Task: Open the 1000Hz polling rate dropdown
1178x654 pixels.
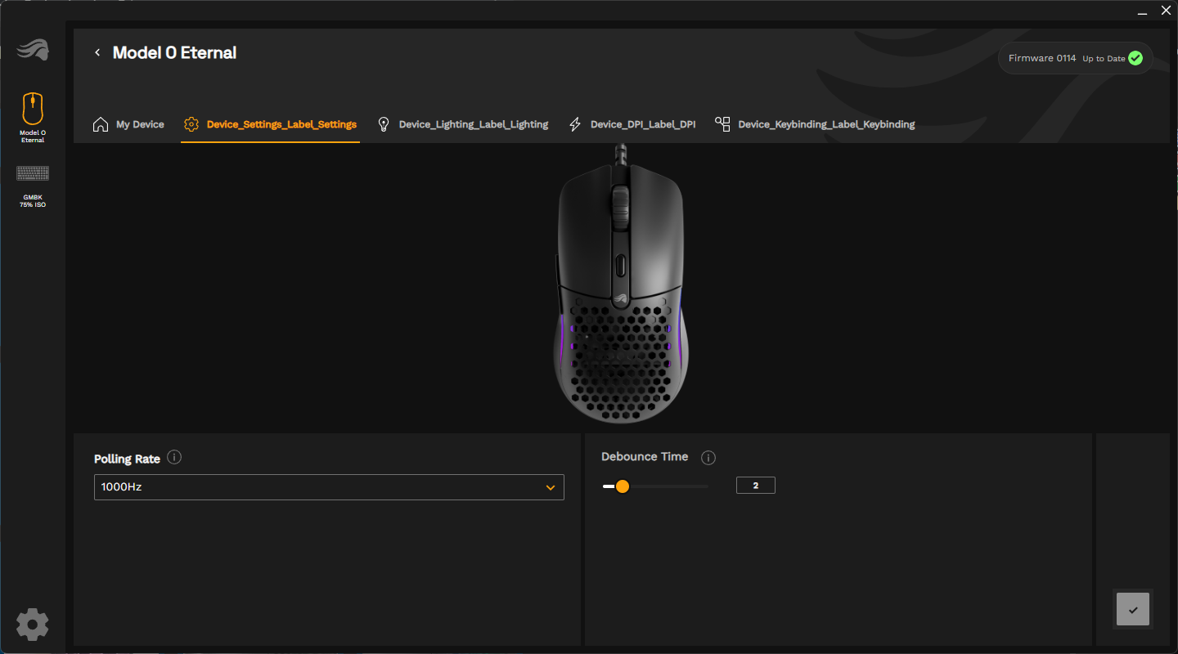Action: [329, 487]
